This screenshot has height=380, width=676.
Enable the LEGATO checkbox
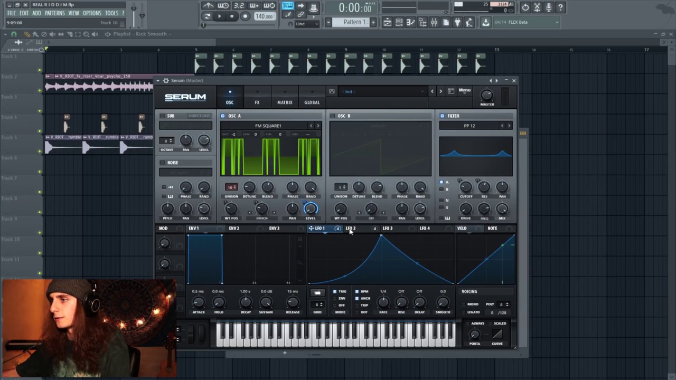(x=464, y=312)
